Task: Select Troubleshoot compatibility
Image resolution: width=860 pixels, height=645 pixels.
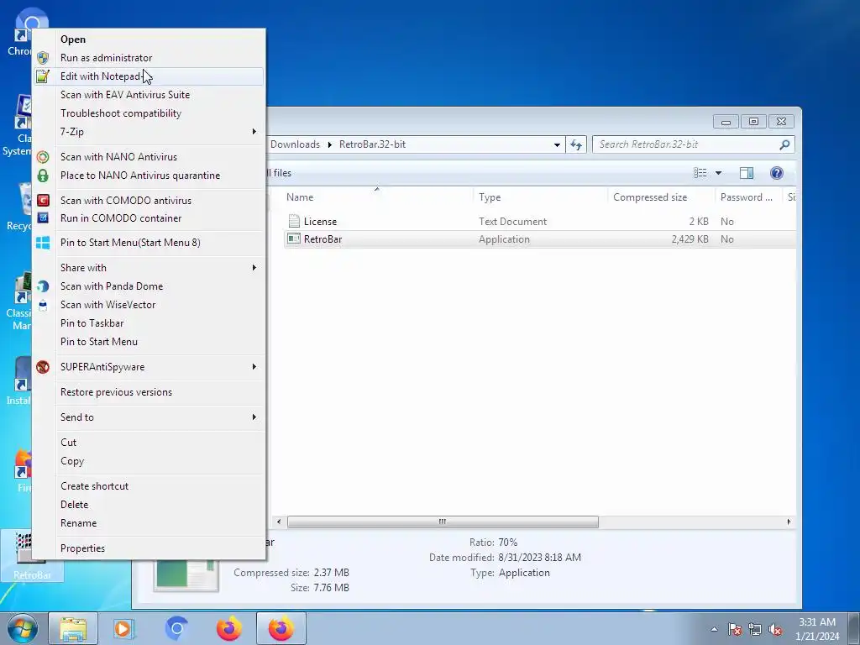Action: click(x=121, y=113)
